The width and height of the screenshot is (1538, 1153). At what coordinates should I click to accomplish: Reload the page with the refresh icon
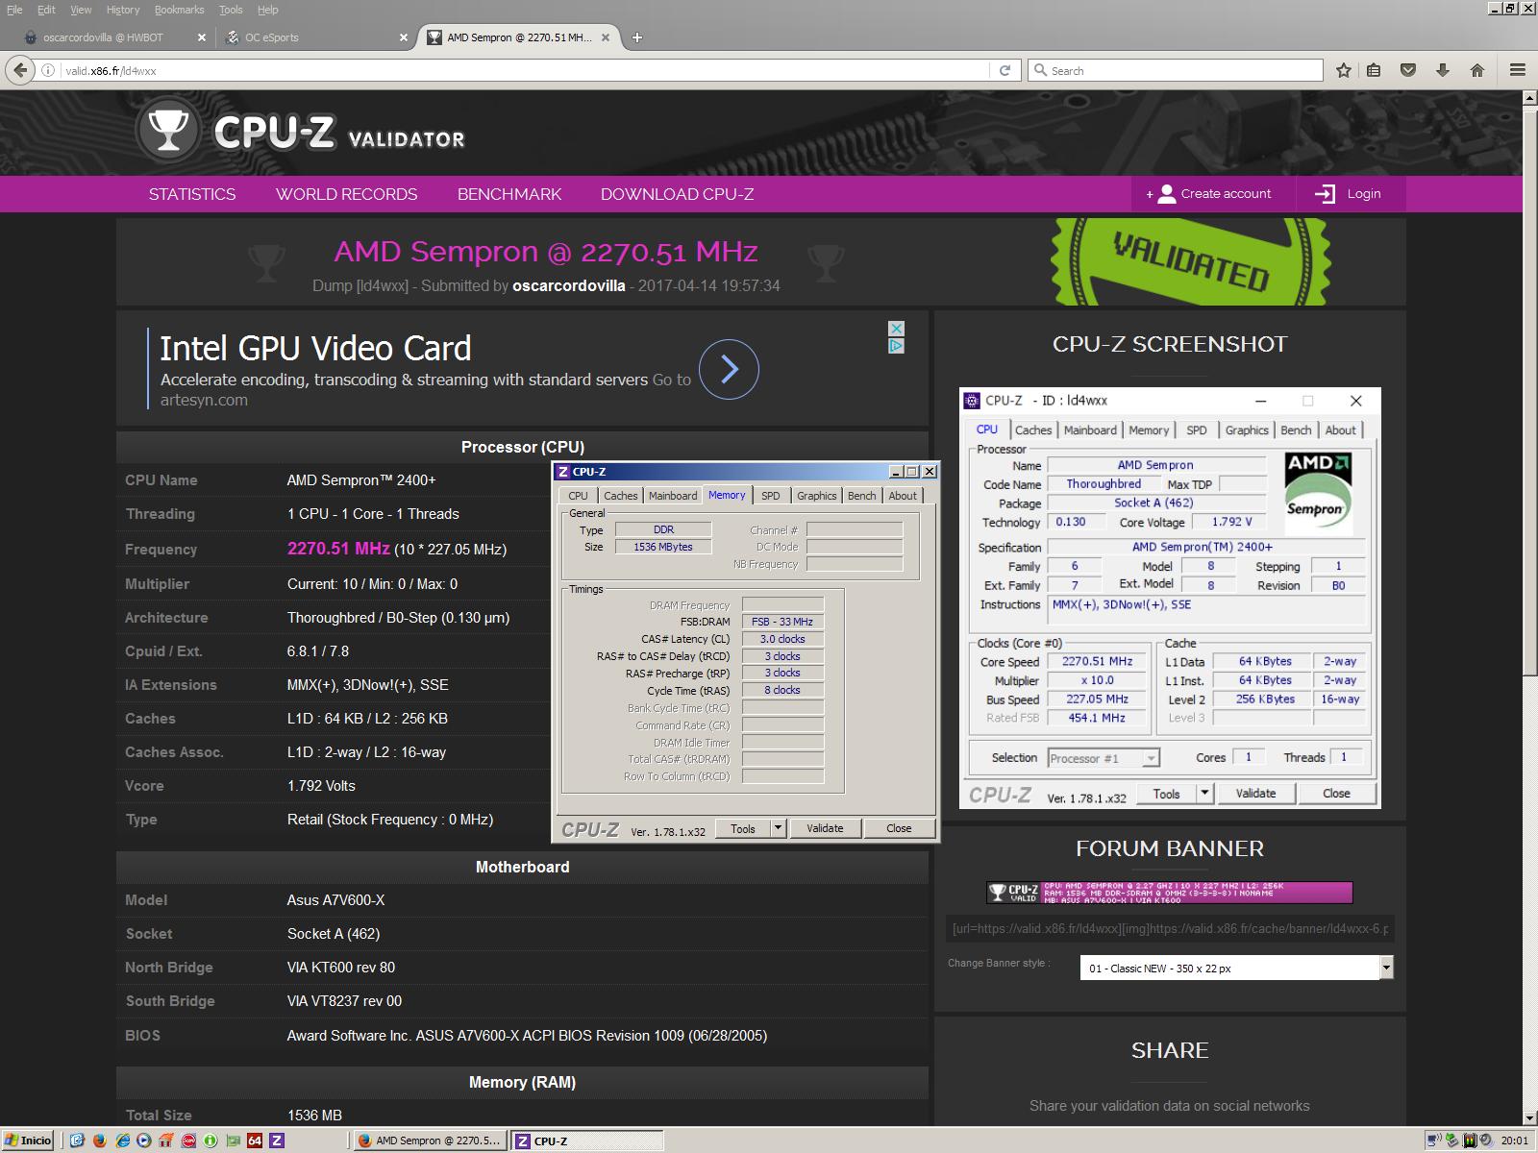[x=1005, y=70]
